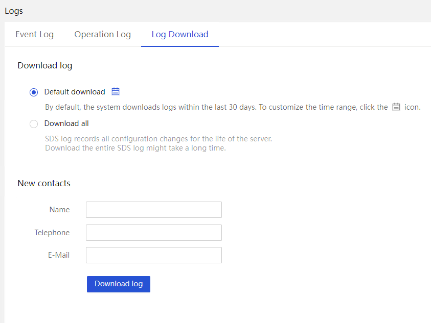Click the New contacts section heading
This screenshot has height=323, width=431.
point(44,183)
